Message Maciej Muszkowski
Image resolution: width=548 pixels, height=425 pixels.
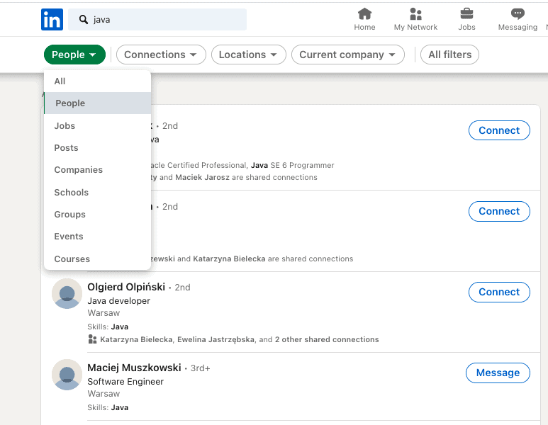click(498, 373)
